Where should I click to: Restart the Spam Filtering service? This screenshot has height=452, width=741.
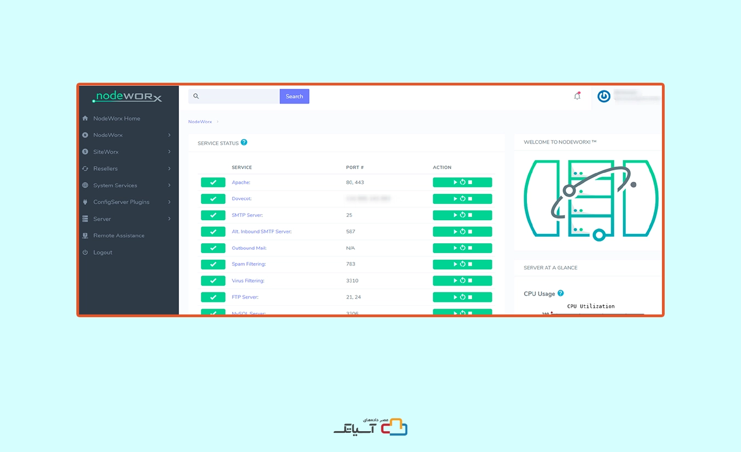(x=463, y=264)
